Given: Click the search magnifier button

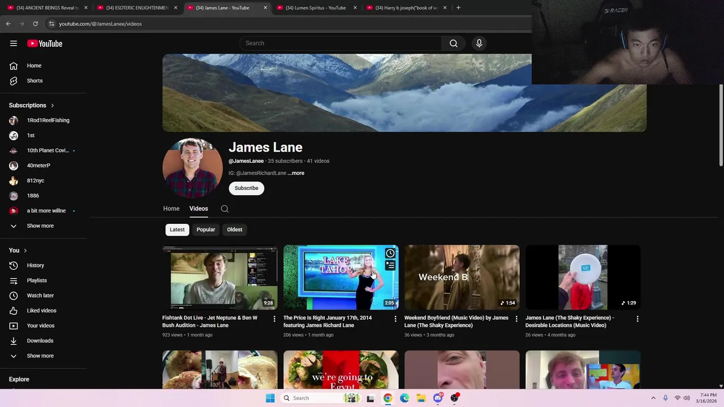Looking at the screenshot, I should [x=453, y=43].
